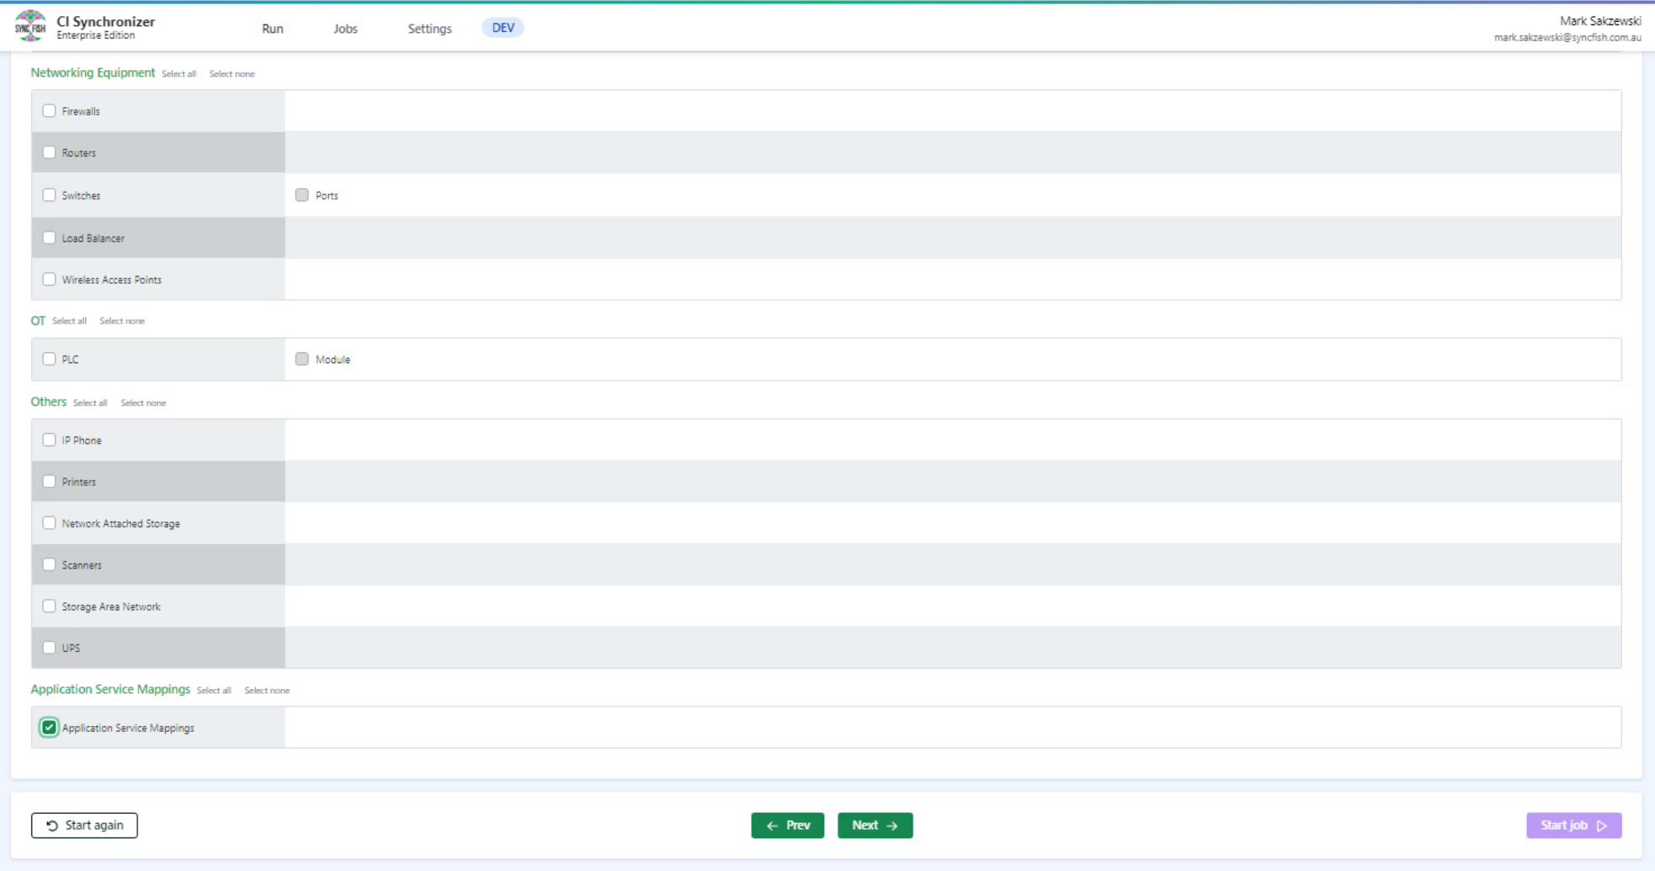This screenshot has height=871, width=1655.
Task: Enable the PLC checkbox
Action: pos(49,359)
